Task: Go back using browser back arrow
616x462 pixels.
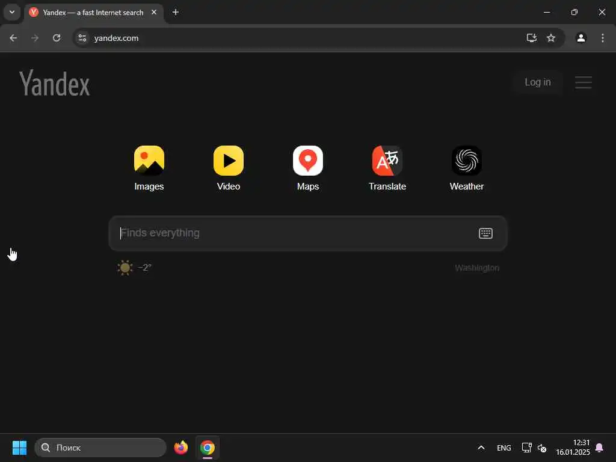Action: 13,38
